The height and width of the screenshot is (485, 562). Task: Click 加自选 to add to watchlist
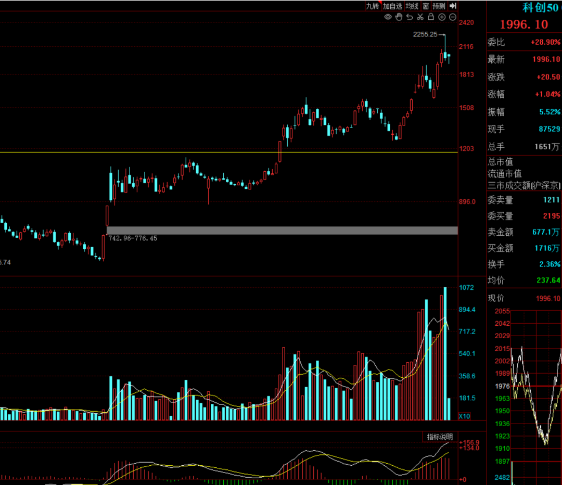point(392,6)
